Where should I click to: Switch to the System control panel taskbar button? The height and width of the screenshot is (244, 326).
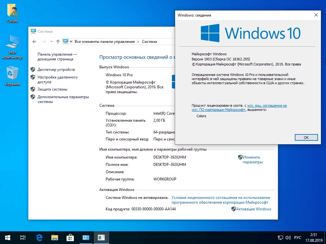coord(86,238)
